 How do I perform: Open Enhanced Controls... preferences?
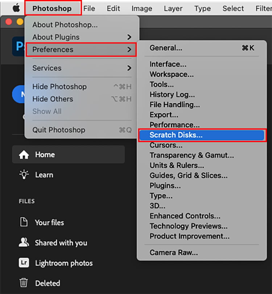tap(202, 216)
